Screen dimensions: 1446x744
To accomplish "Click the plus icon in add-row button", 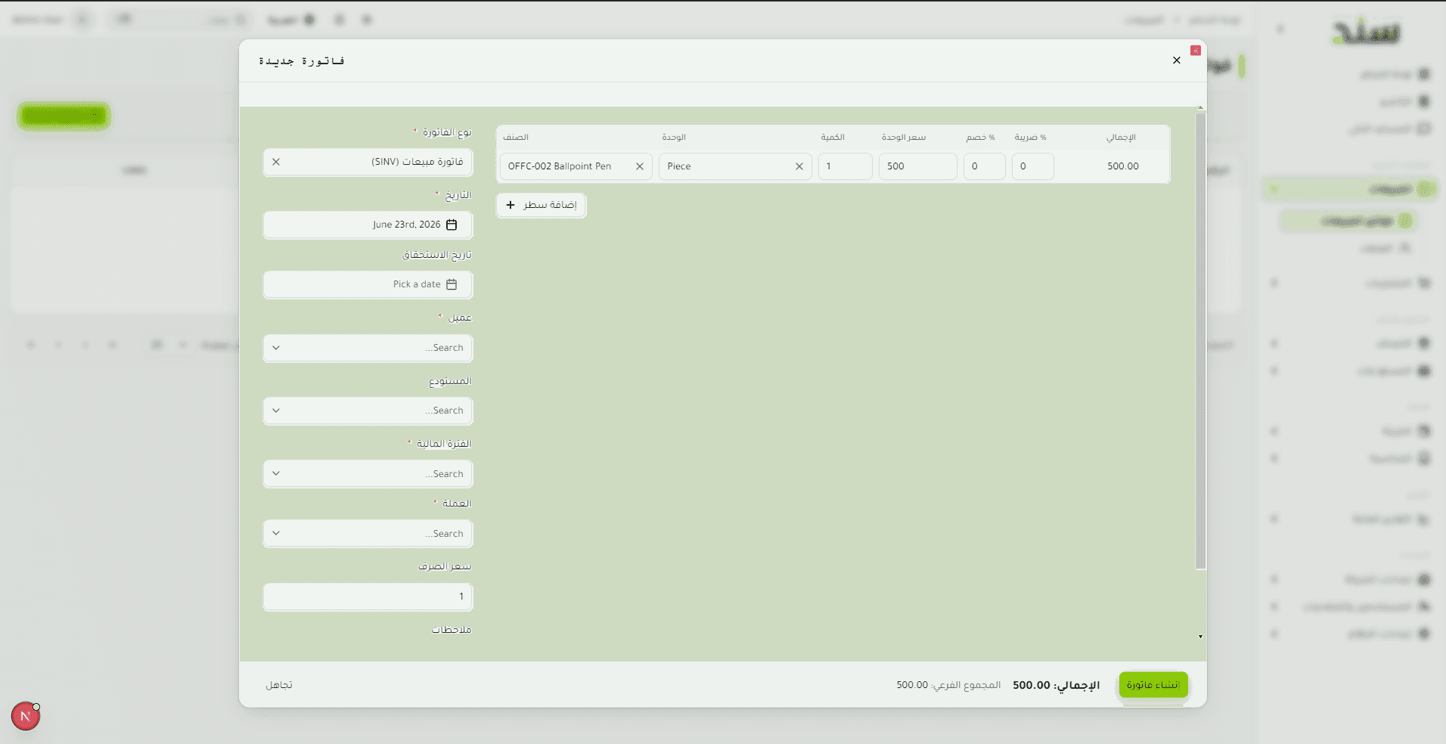I will pos(510,205).
